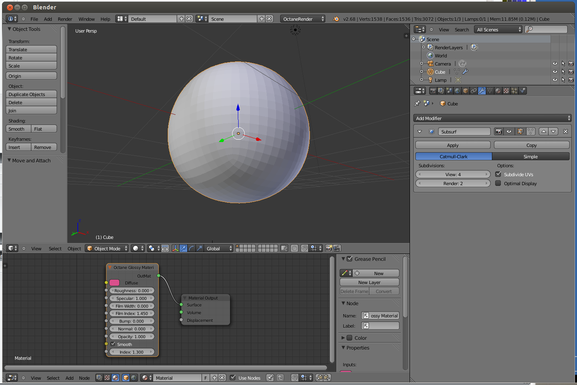This screenshot has width=577, height=385.
Task: Expand the RenderLayers item in outliner
Action: pyautogui.click(x=423, y=47)
